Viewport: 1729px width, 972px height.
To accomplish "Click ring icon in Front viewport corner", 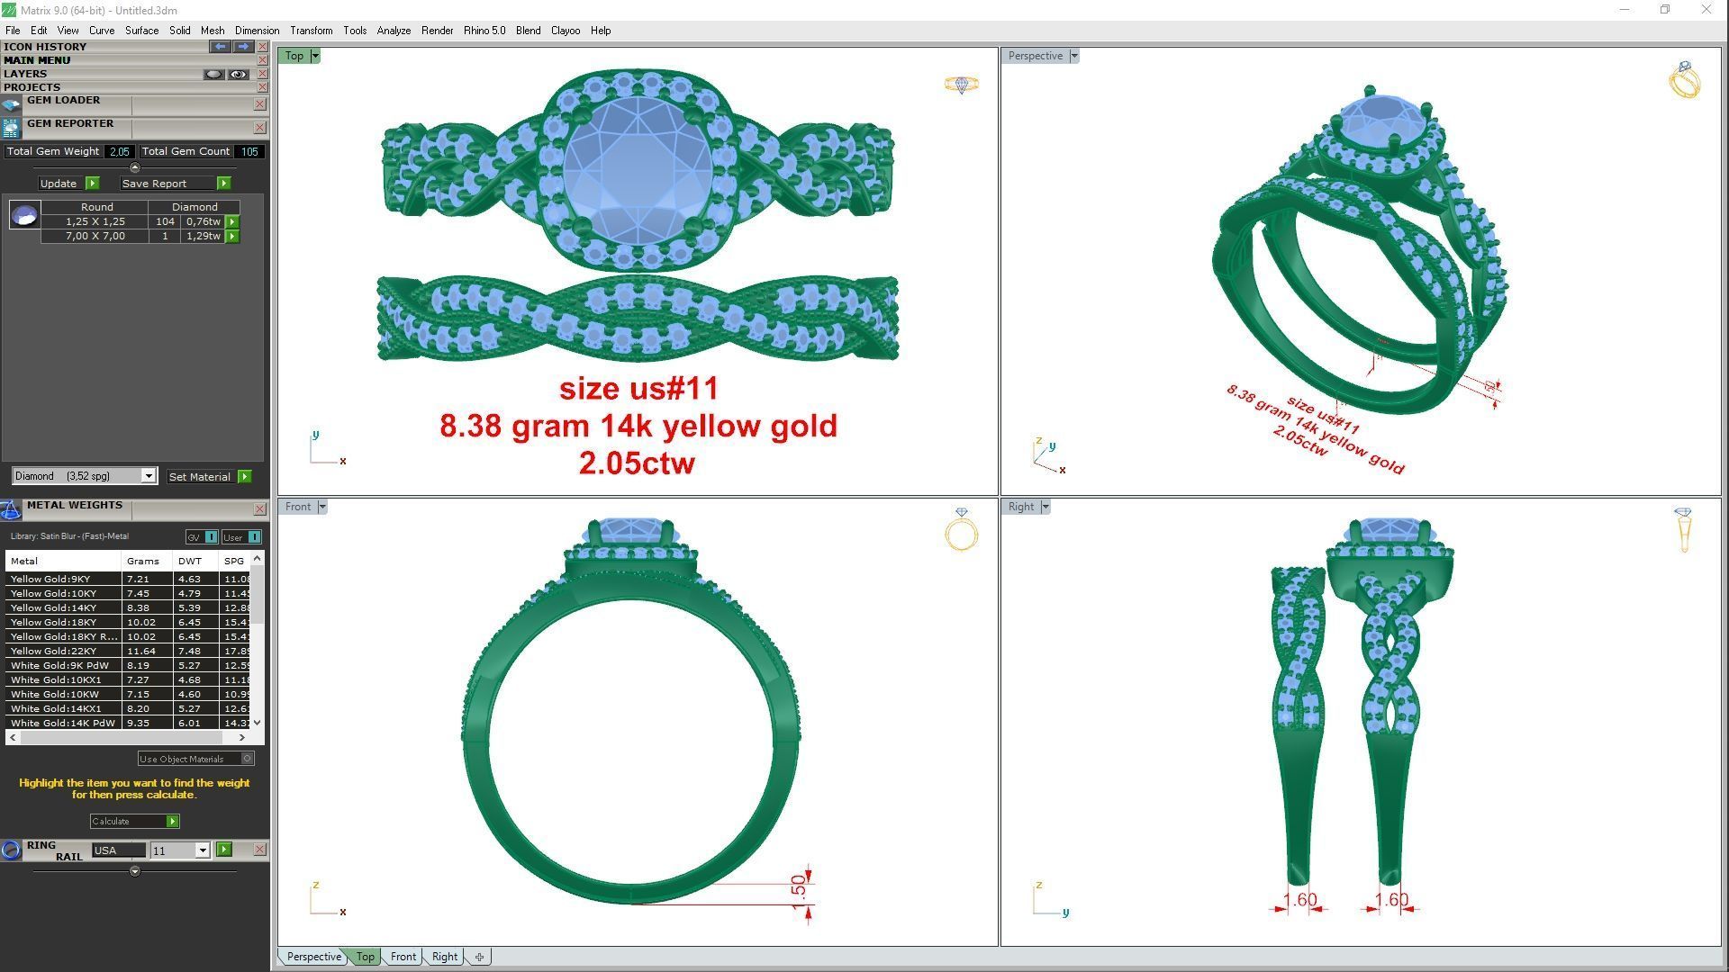I will pos(961,529).
